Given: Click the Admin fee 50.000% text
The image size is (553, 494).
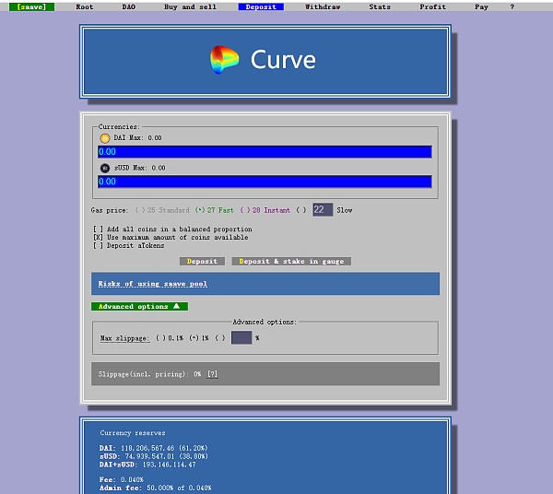Looking at the screenshot, I should click(x=155, y=488).
